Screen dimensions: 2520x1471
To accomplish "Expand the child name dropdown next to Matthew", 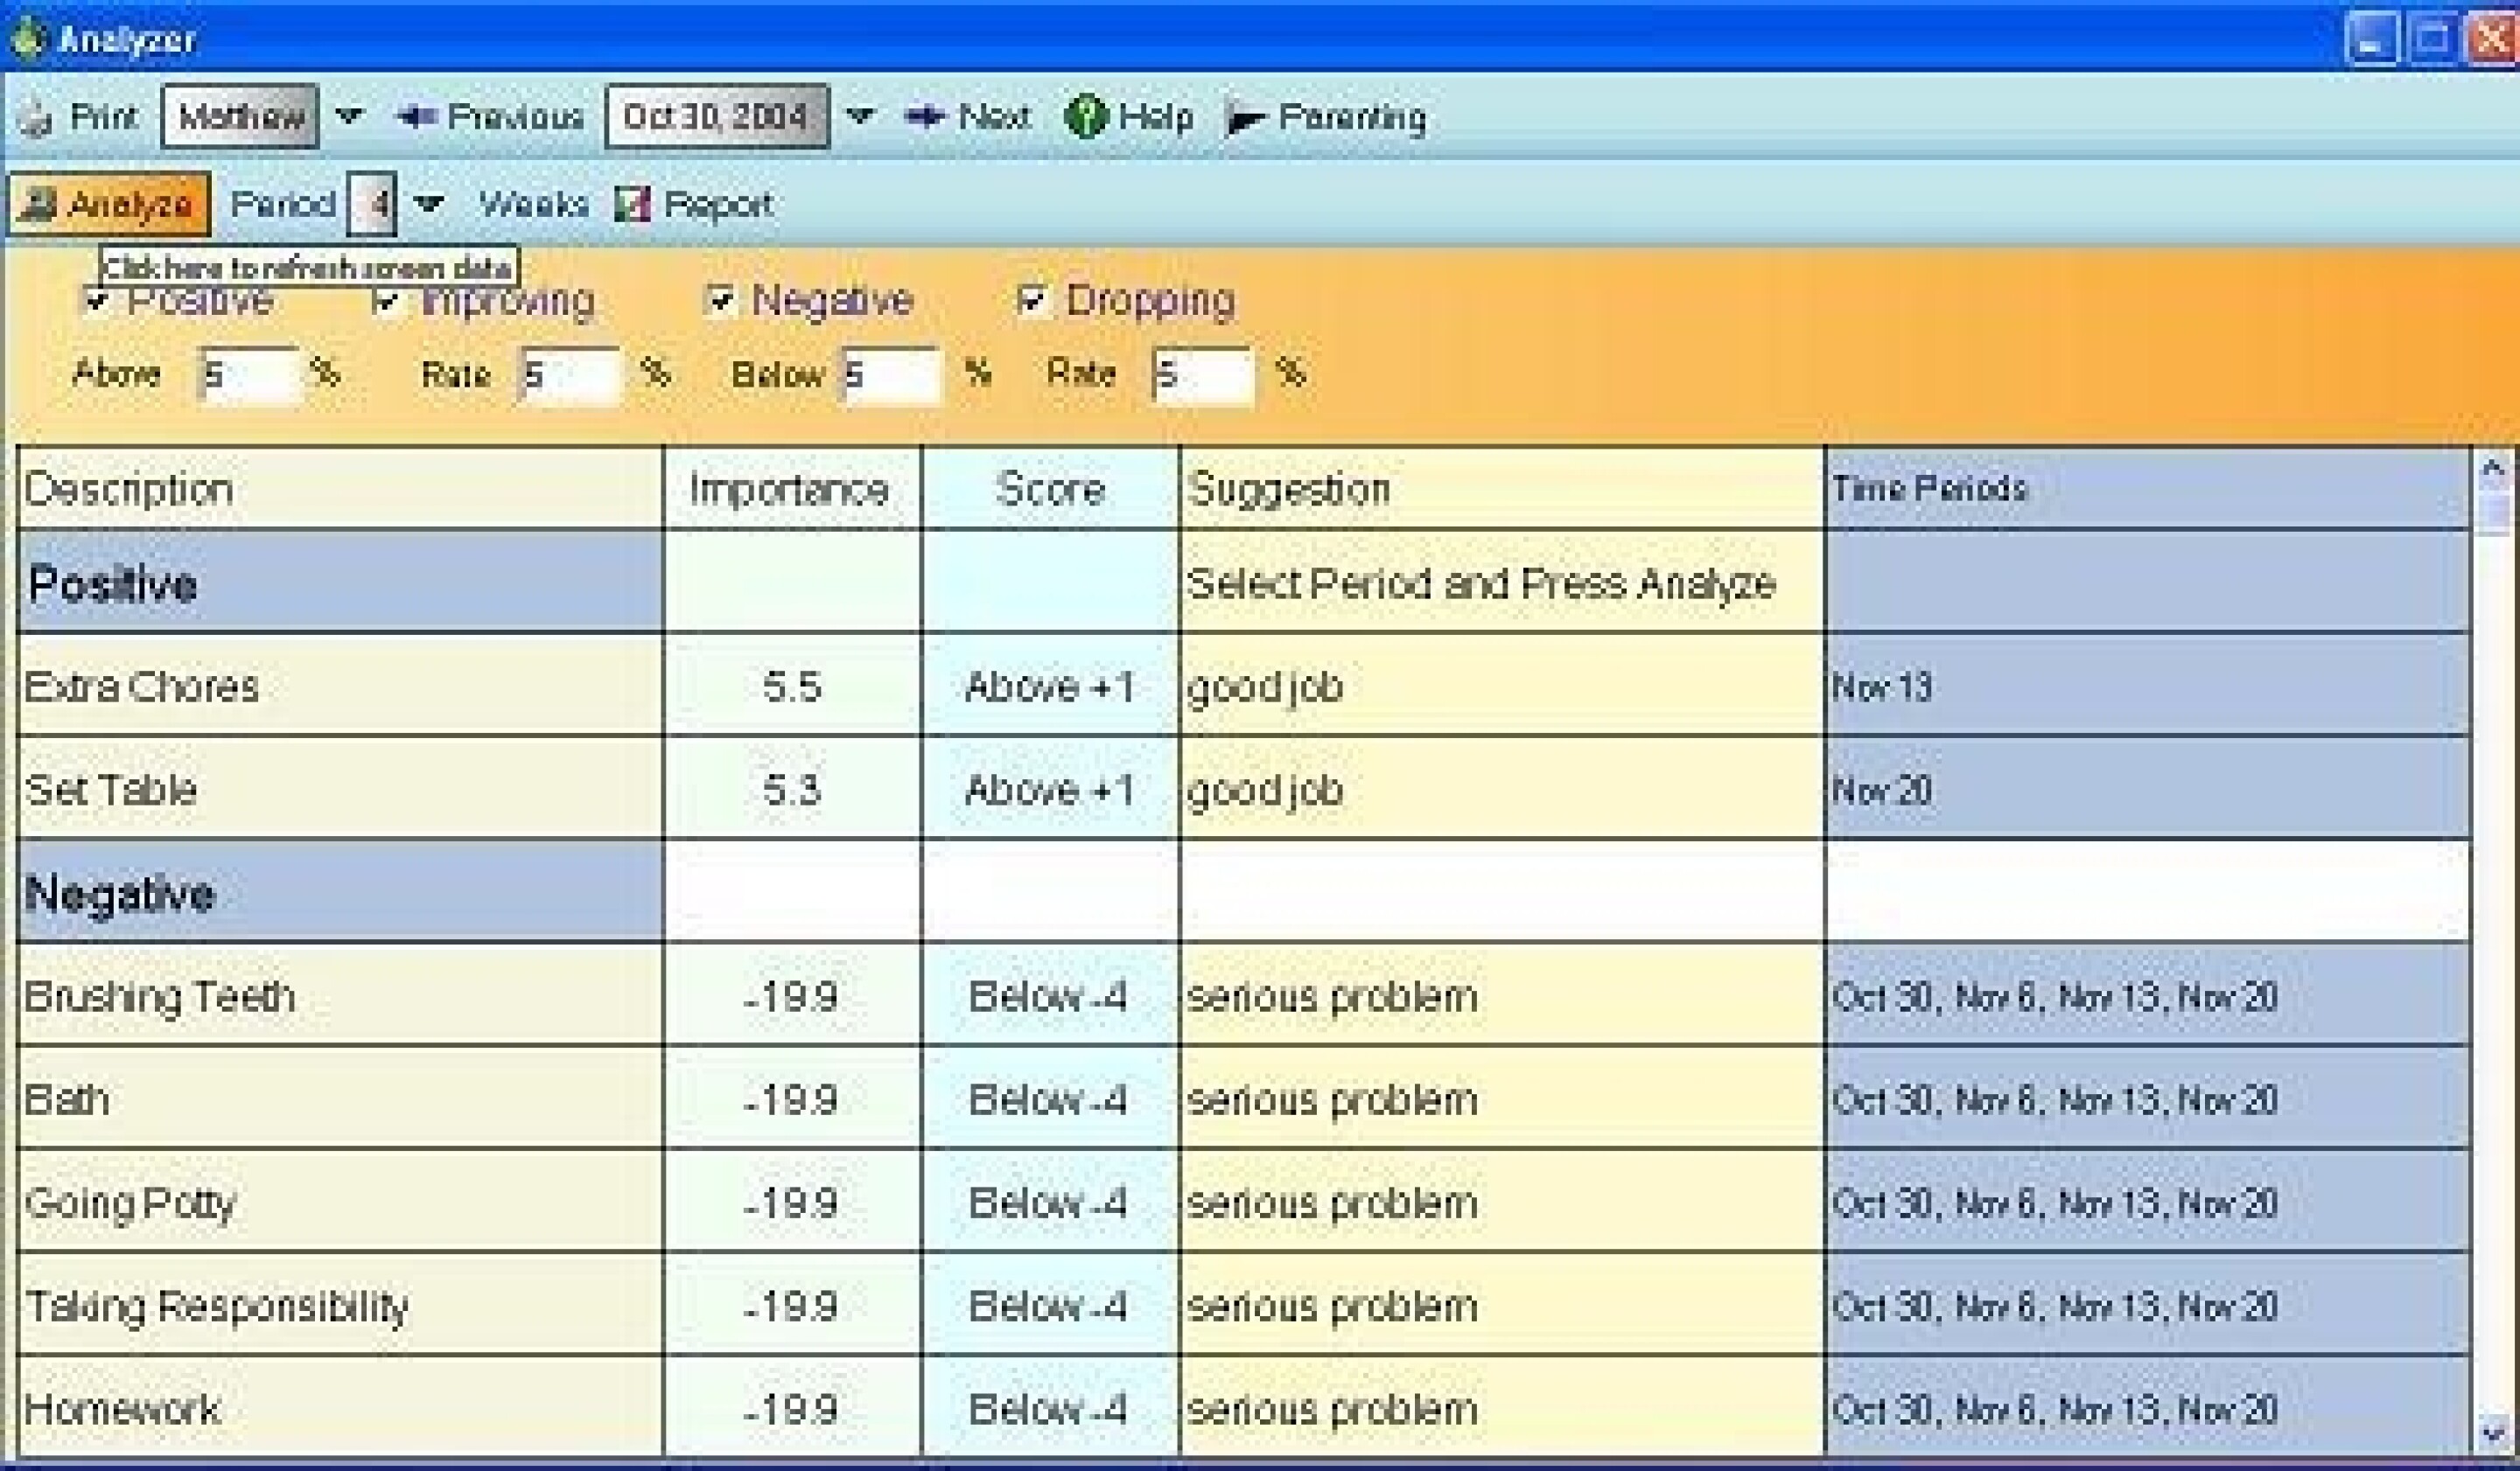I will [x=348, y=116].
